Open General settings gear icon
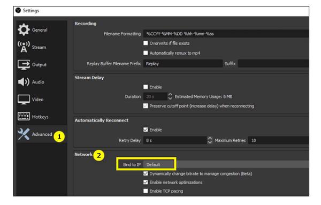Screen dimensions: 321x205 (x=24, y=29)
